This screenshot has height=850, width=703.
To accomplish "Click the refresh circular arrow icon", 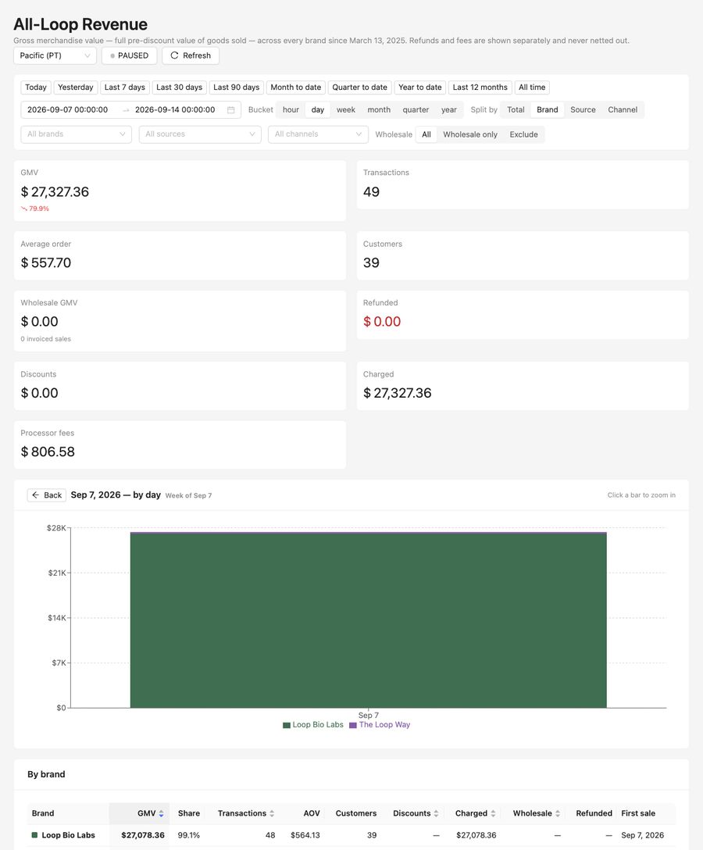I will (x=174, y=55).
